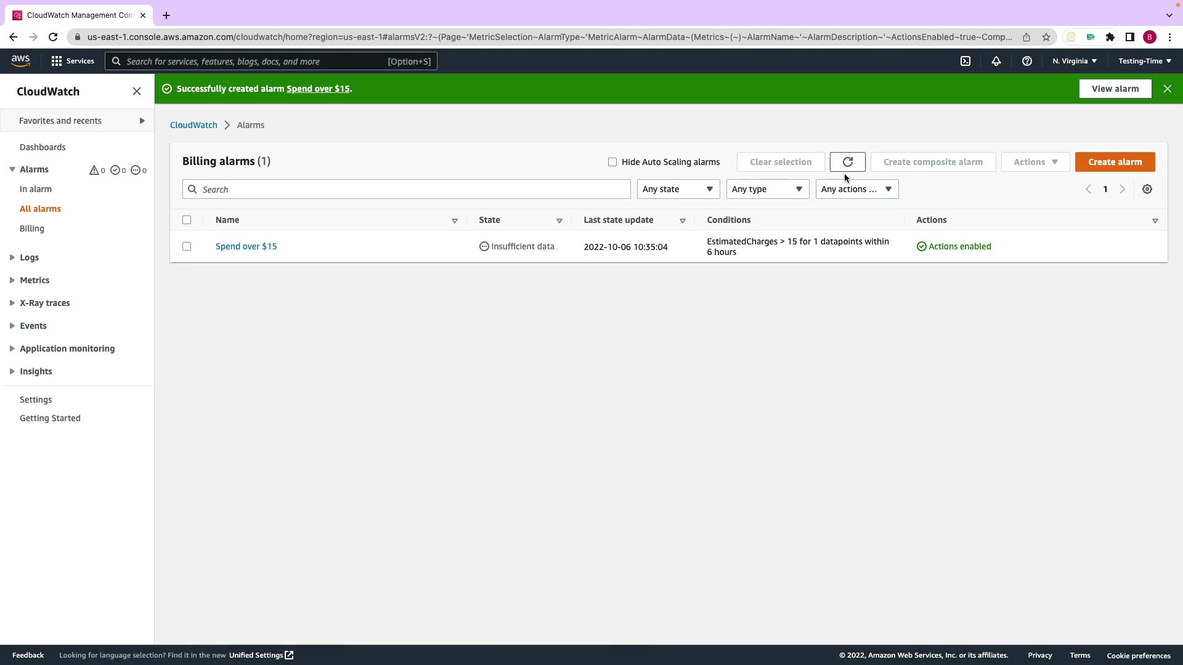Viewport: 1183px width, 665px height.
Task: Open the notifications bell icon
Action: click(996, 61)
